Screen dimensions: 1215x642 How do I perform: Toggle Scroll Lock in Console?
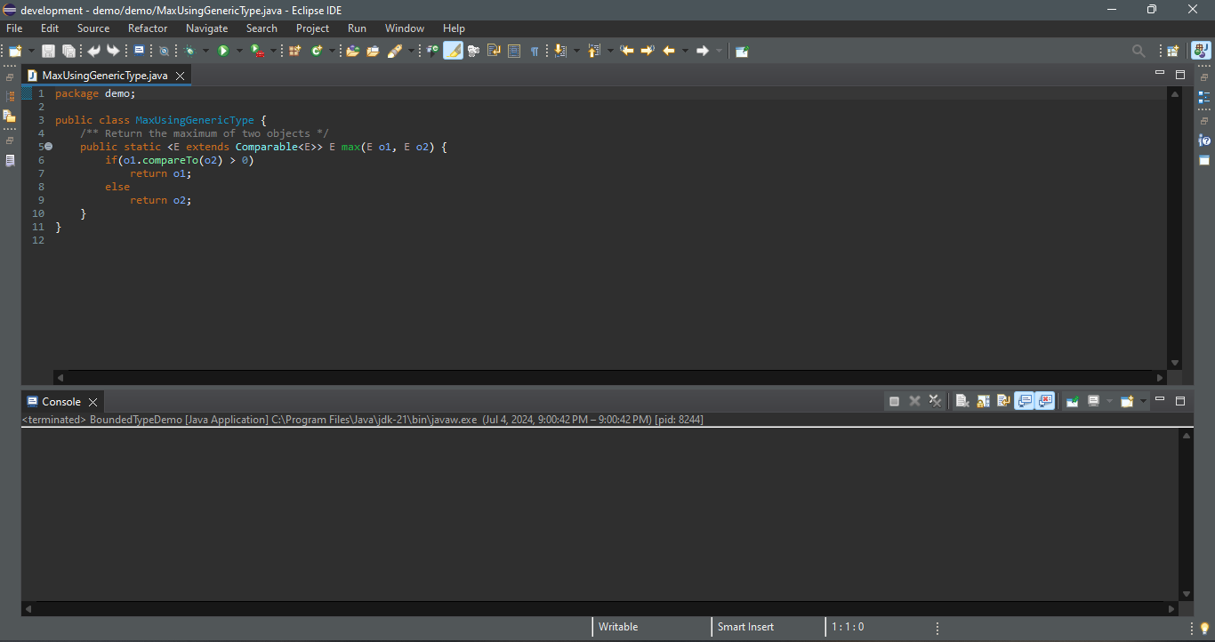[x=983, y=401]
